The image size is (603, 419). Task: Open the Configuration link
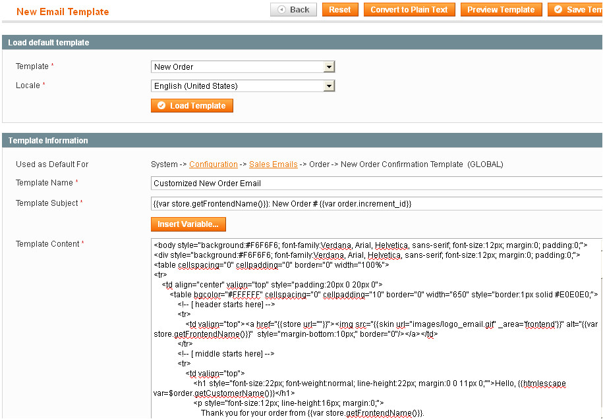213,164
